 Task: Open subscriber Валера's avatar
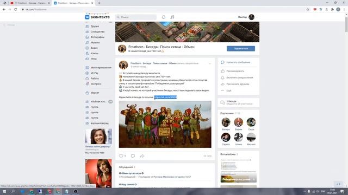pos(226,122)
